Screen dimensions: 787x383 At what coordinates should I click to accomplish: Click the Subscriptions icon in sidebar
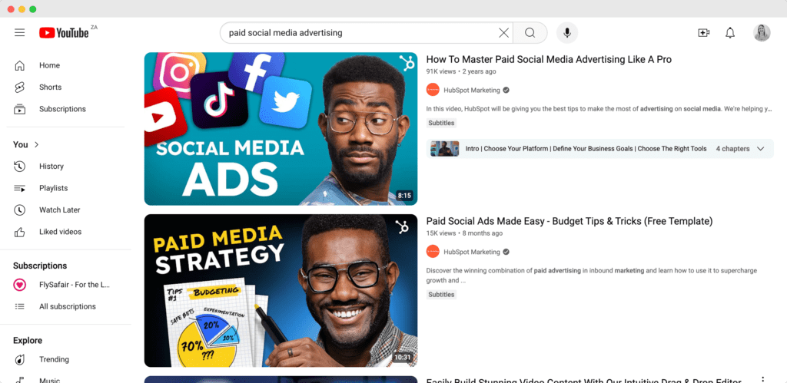click(19, 109)
